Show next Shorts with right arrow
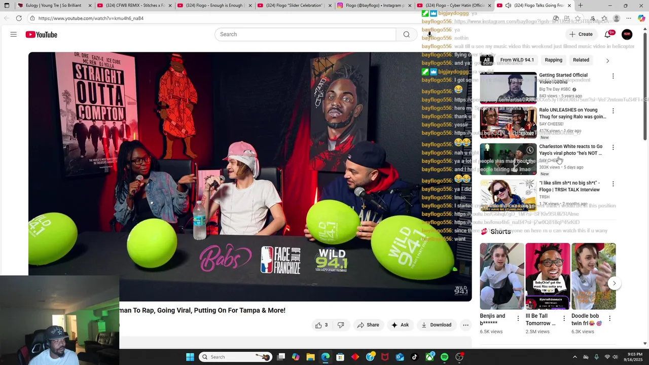The width and height of the screenshot is (649, 365). [x=614, y=283]
